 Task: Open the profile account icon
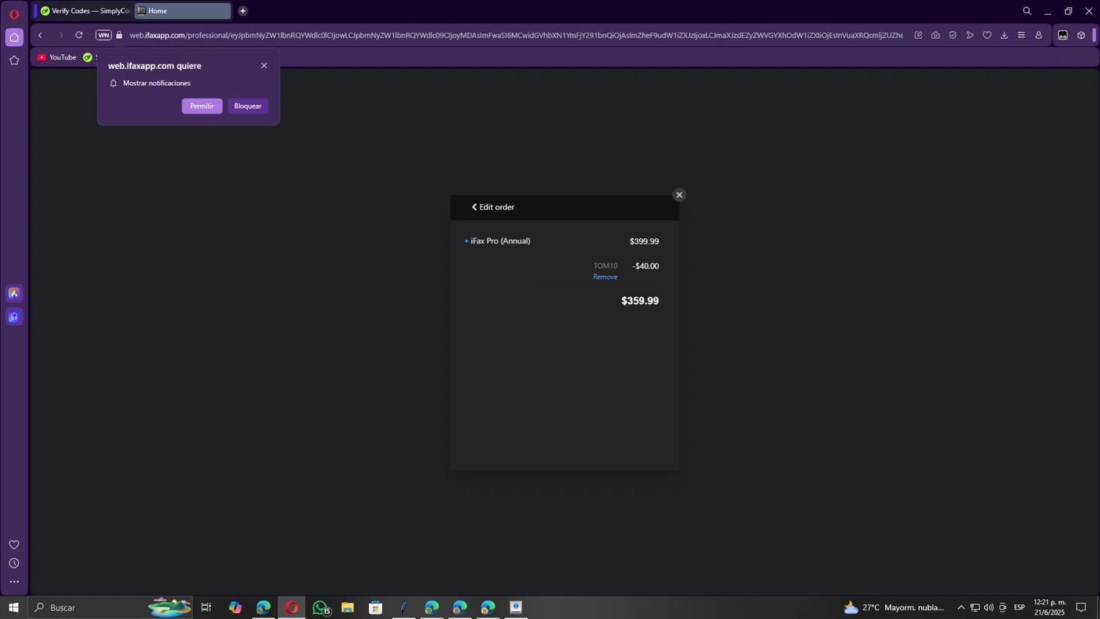click(1038, 35)
